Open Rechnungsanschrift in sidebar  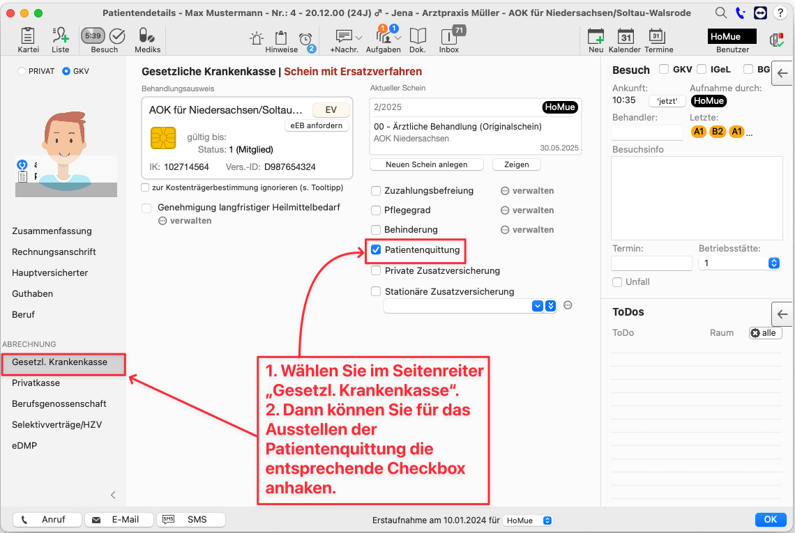(54, 252)
